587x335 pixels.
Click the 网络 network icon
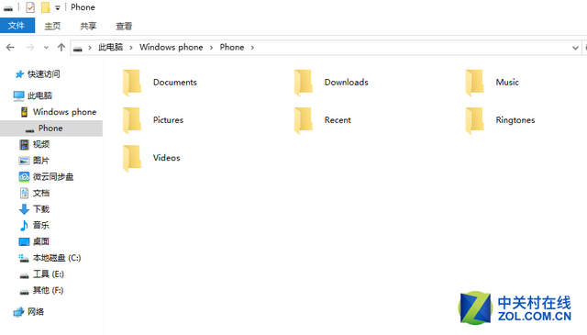click(18, 312)
